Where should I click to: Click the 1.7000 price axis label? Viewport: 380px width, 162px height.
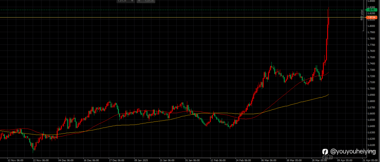tap(371, 89)
